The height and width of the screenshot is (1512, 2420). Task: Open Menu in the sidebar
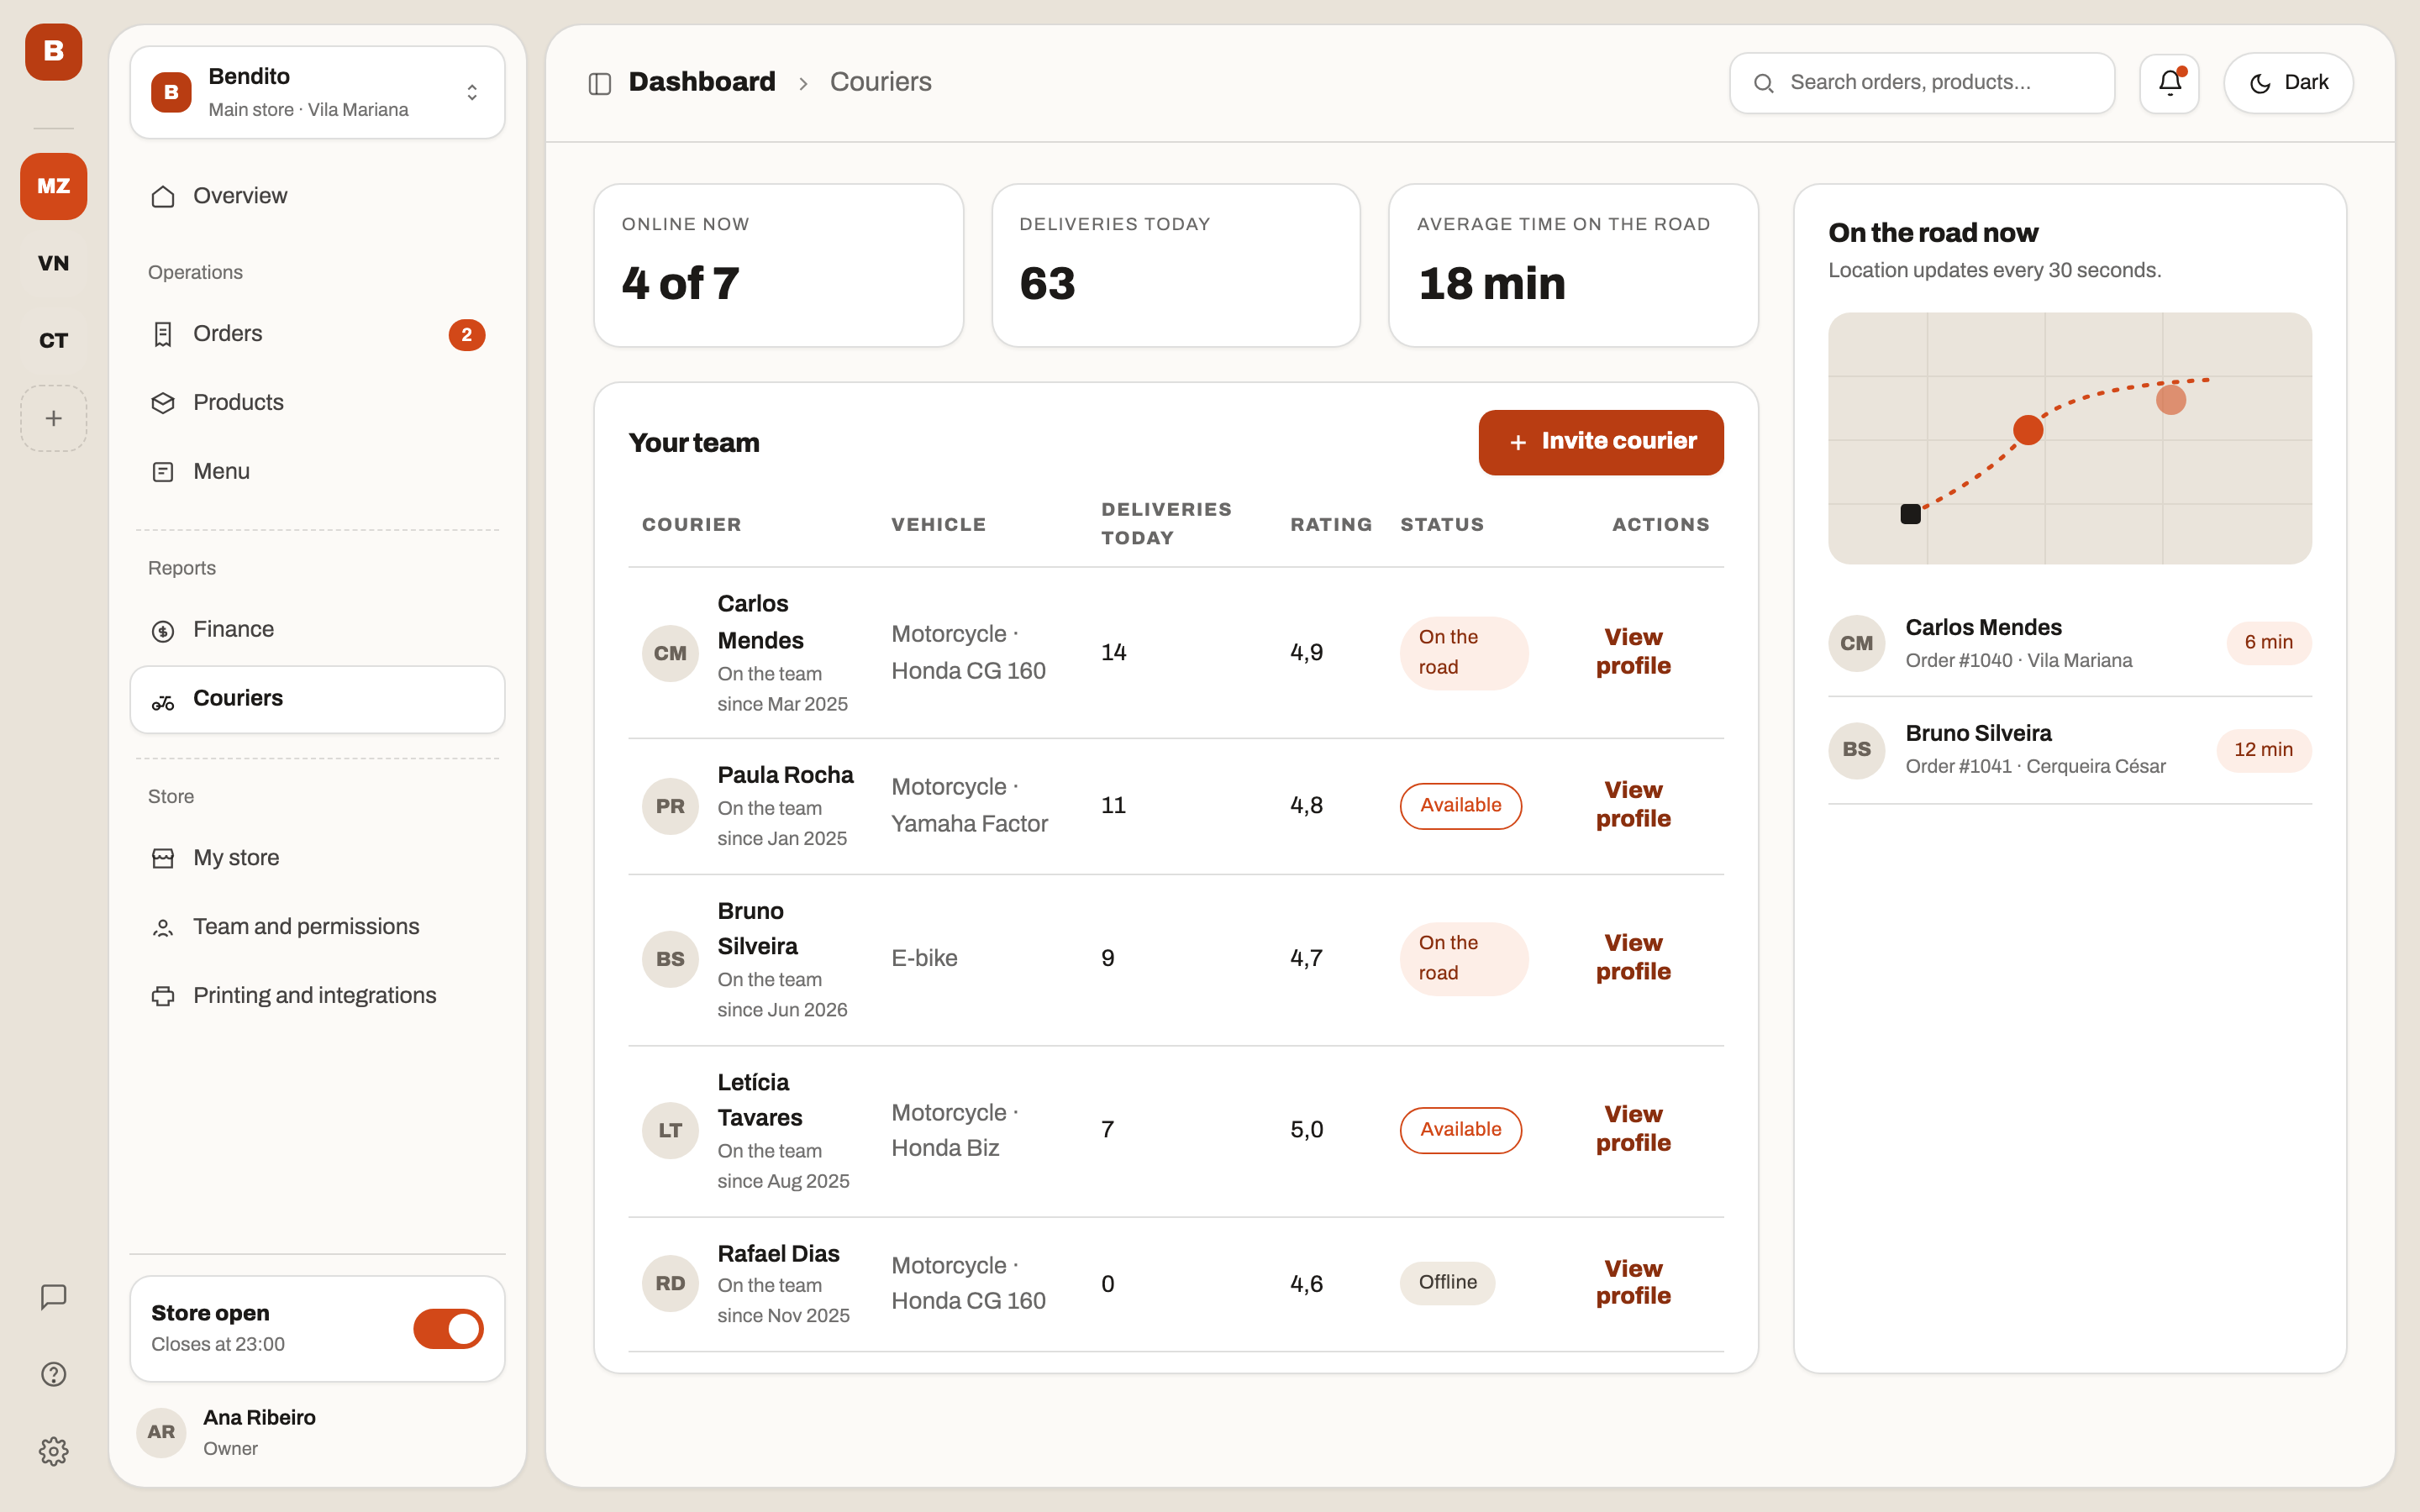317,471
